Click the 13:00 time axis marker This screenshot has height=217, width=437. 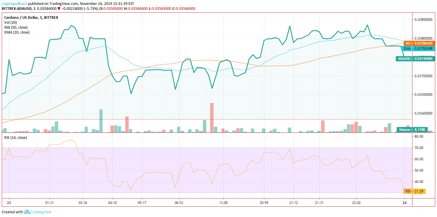[223, 203]
